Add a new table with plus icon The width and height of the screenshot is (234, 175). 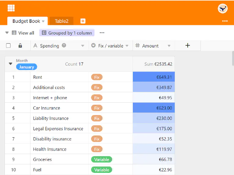pos(83,21)
